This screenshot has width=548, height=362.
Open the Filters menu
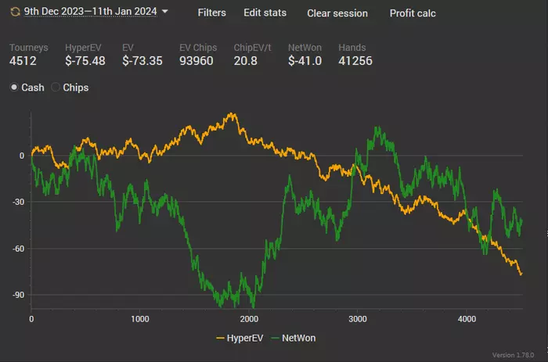pos(212,13)
